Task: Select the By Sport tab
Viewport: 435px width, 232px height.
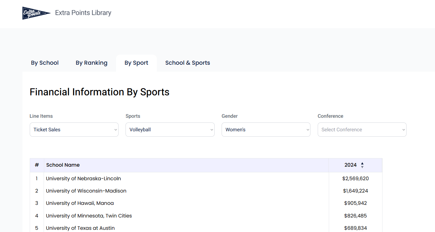Action: 136,63
